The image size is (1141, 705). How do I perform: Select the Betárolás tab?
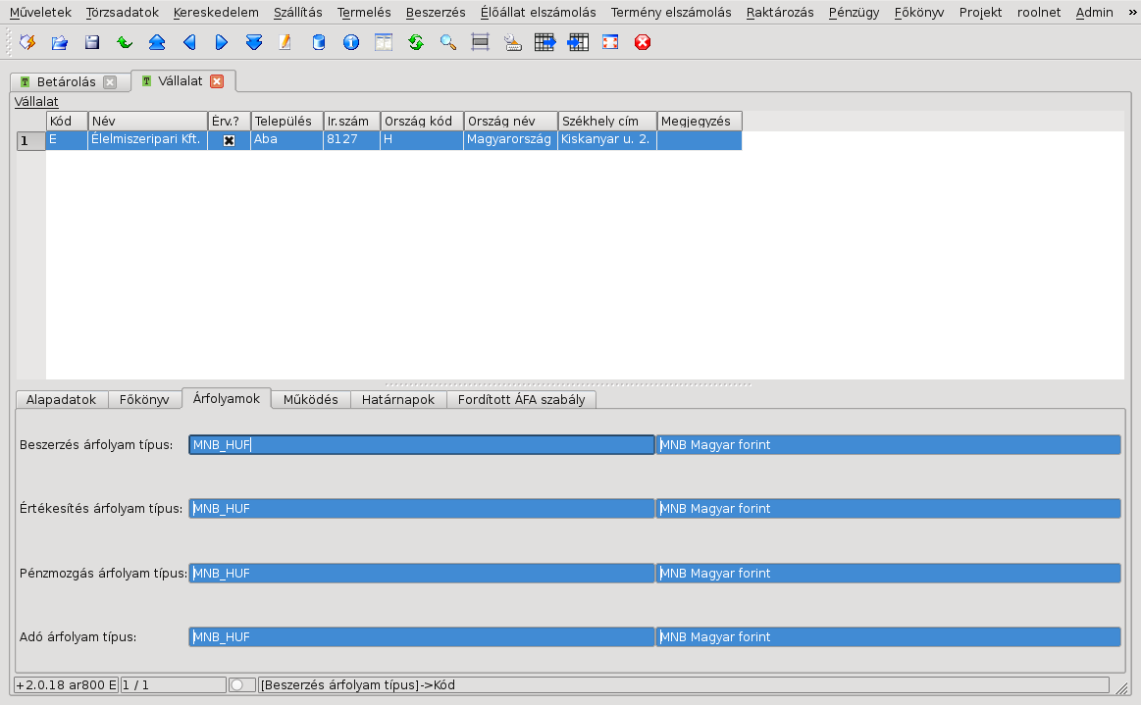pos(65,81)
